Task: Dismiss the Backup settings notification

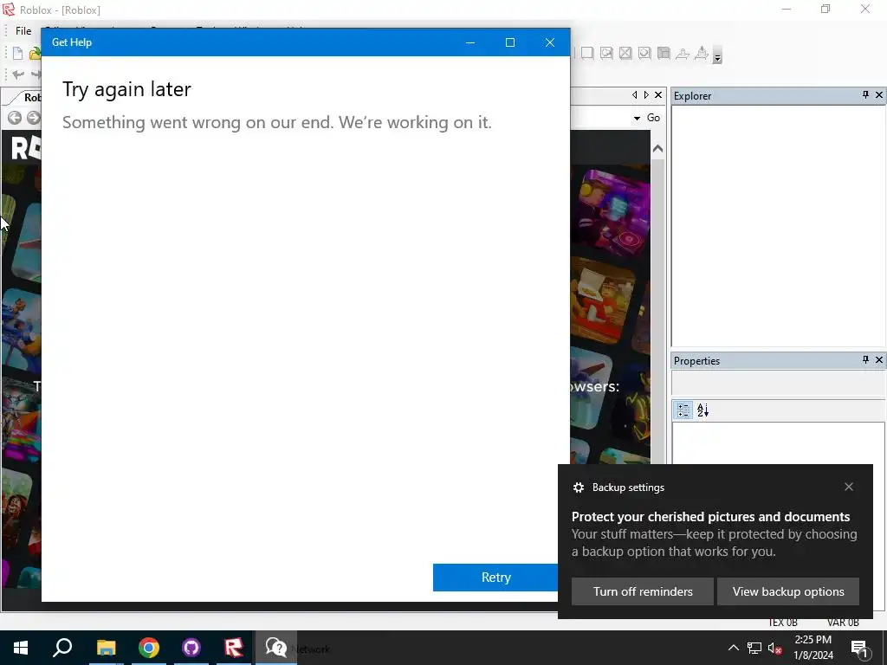Action: [x=849, y=487]
